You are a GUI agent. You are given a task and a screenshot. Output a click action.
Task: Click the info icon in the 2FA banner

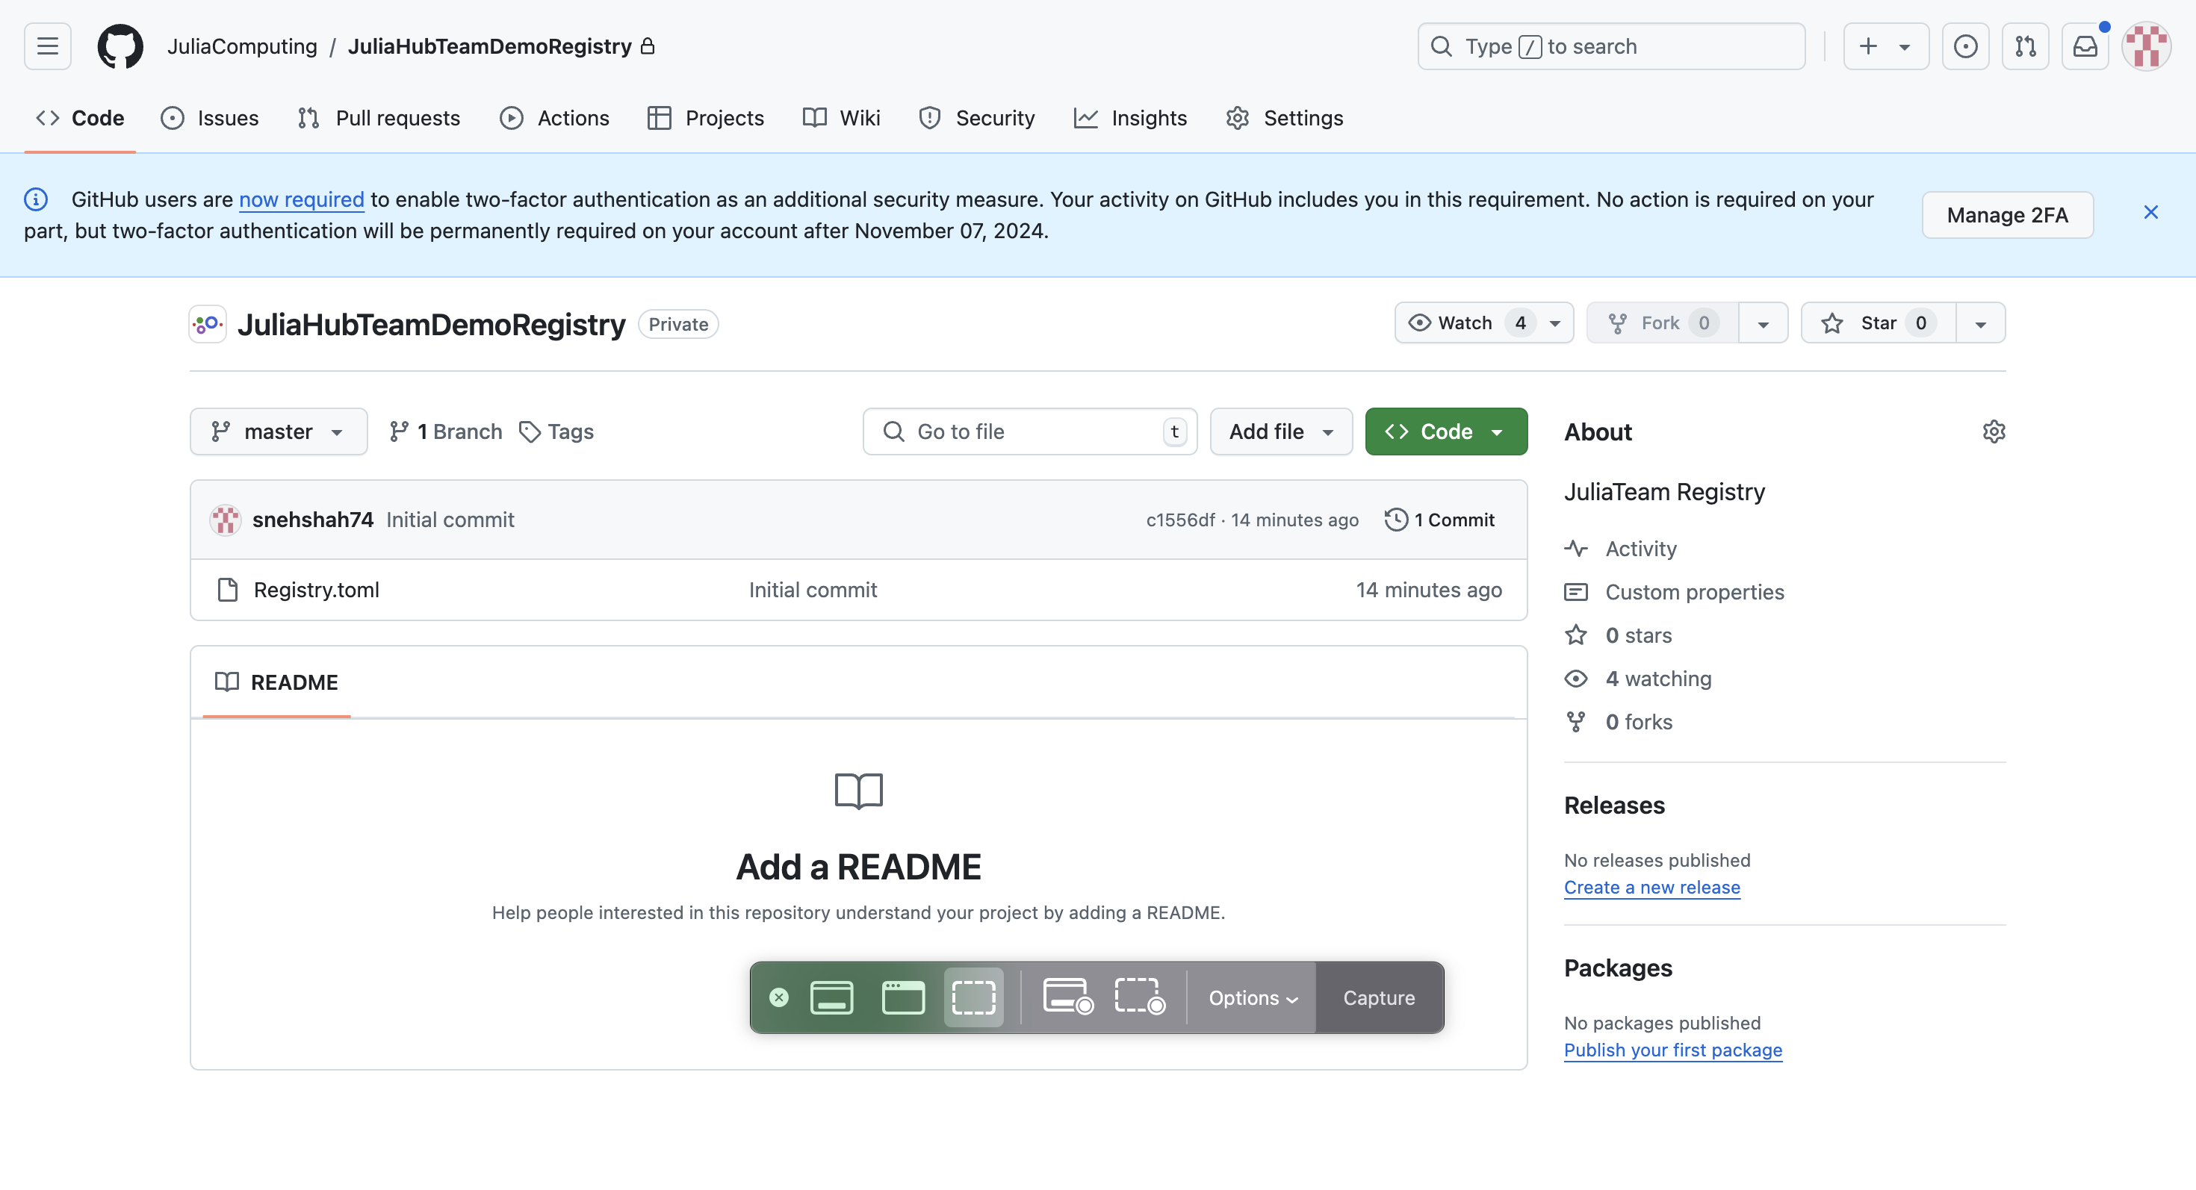(36, 199)
